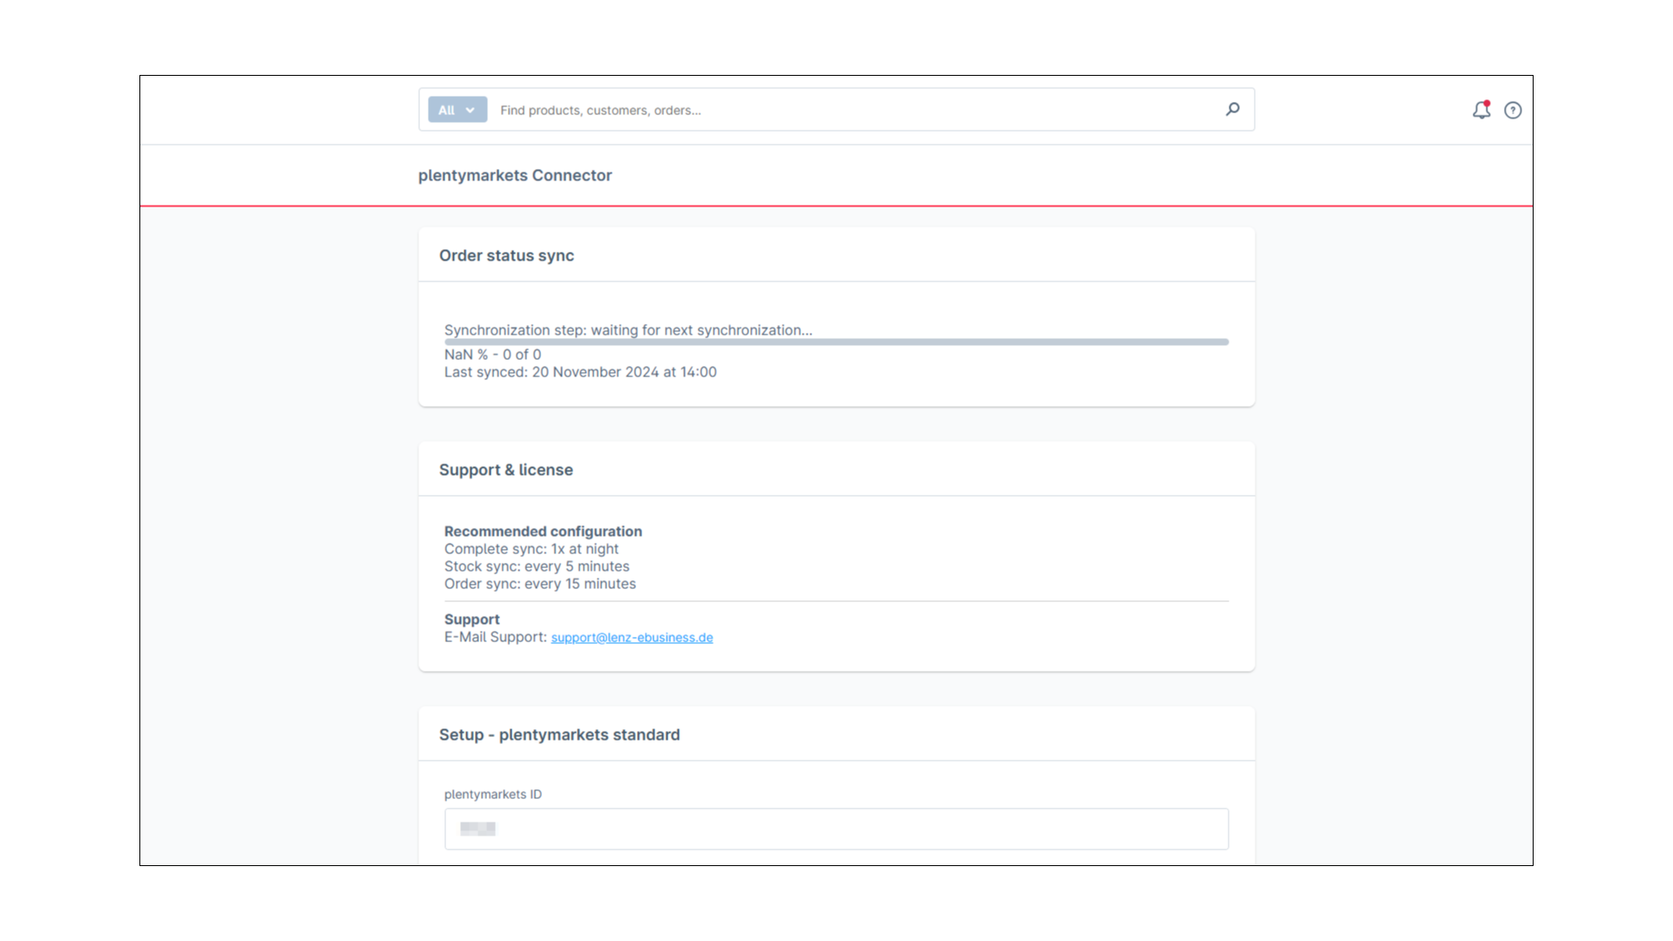This screenshot has width=1673, height=941.
Task: Select the Synchronization step status text
Action: pos(628,330)
